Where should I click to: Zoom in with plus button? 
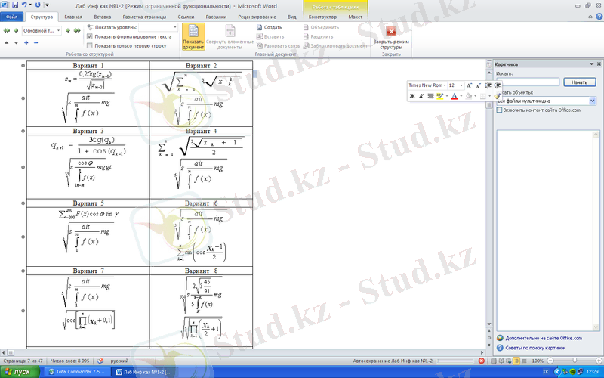(x=599, y=361)
